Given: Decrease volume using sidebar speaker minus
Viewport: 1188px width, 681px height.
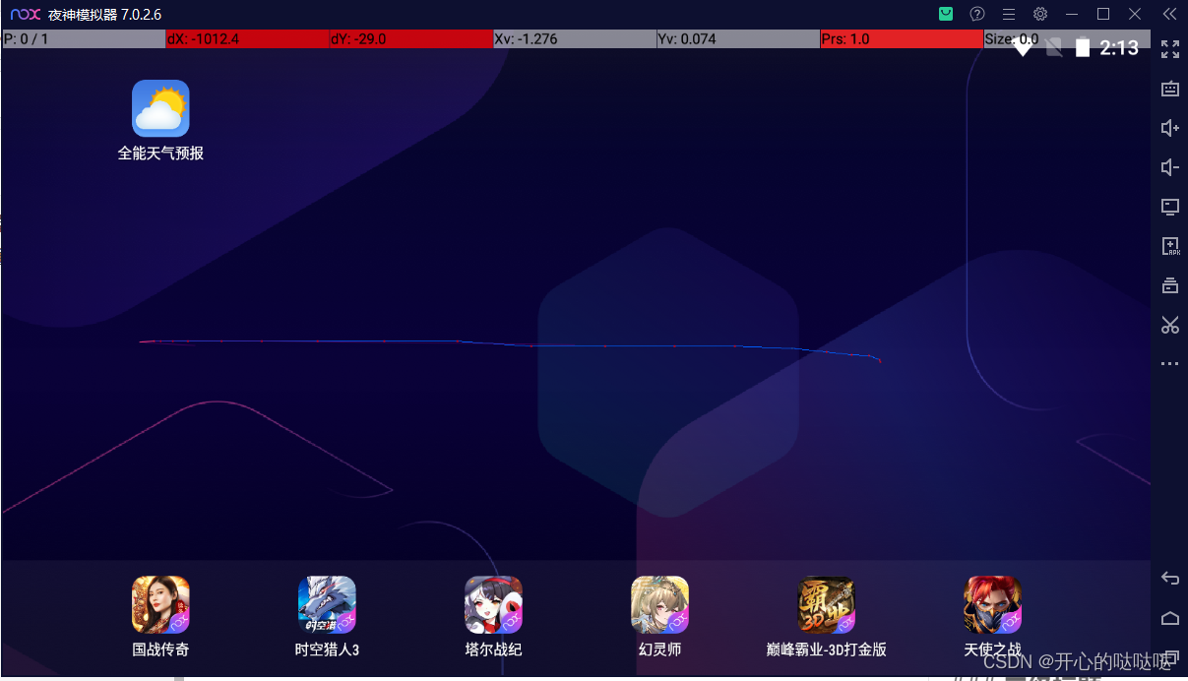Looking at the screenshot, I should (x=1170, y=167).
